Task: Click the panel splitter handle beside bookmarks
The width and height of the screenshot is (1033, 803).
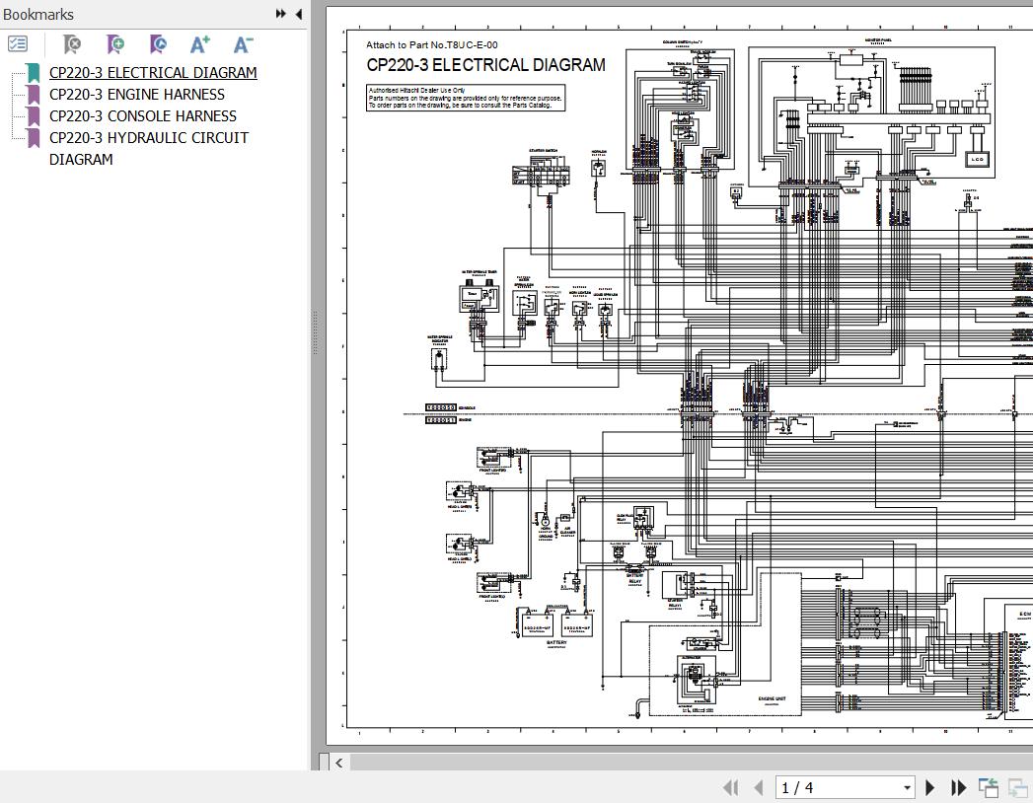Action: point(315,332)
